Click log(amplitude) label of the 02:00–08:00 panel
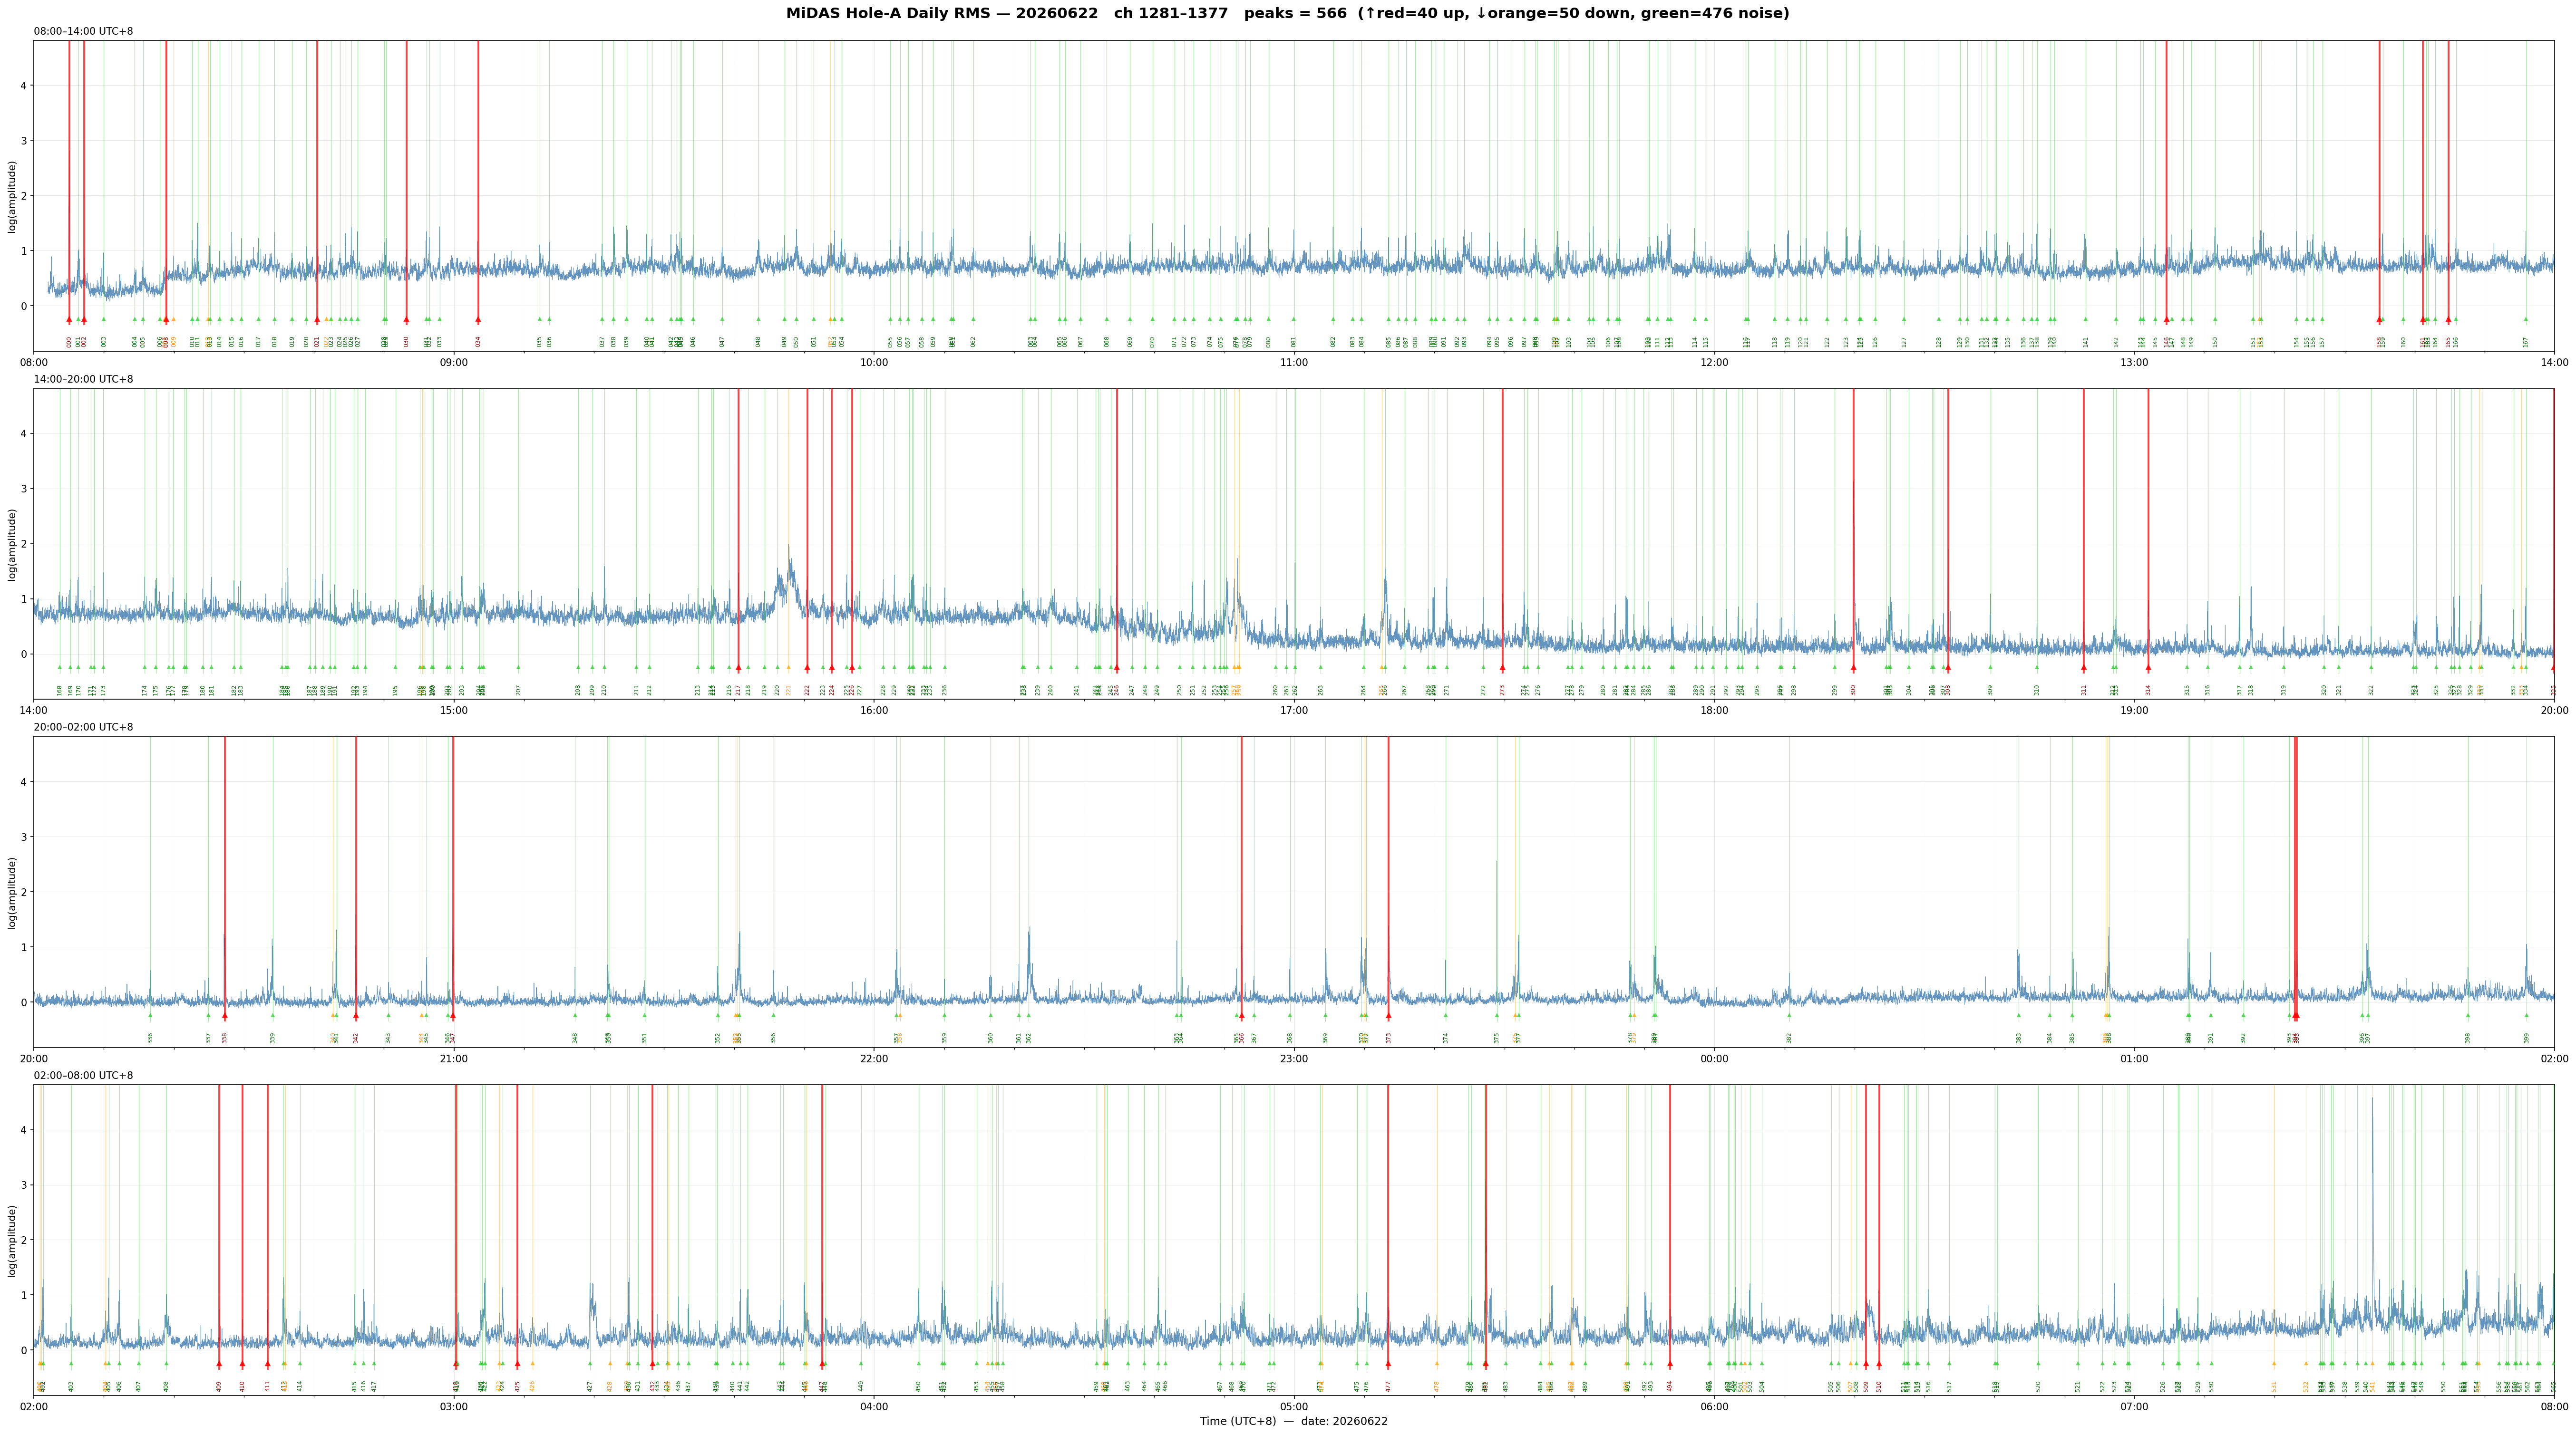 click(x=12, y=1240)
